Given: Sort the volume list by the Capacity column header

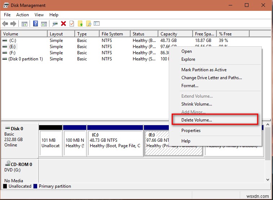Looking at the screenshot, I should [x=169, y=34].
